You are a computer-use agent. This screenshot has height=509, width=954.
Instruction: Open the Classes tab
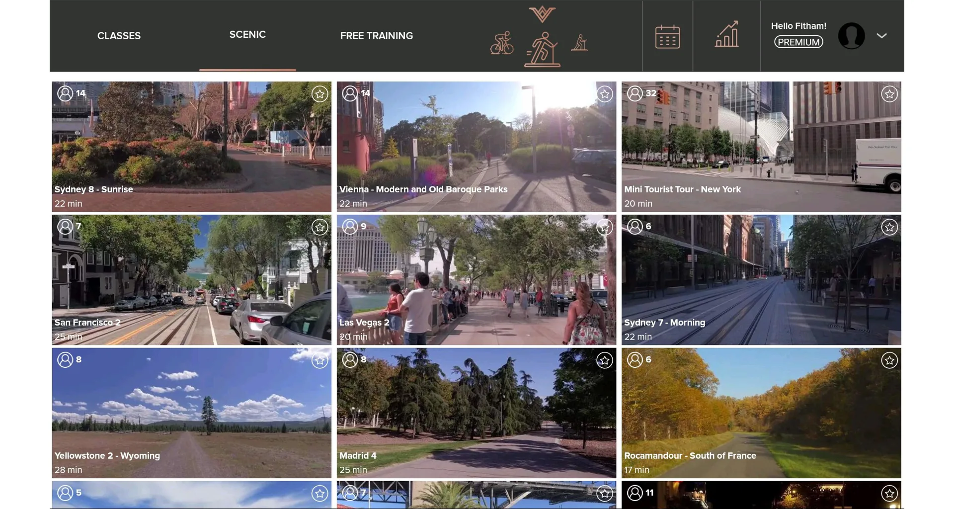pyautogui.click(x=119, y=36)
